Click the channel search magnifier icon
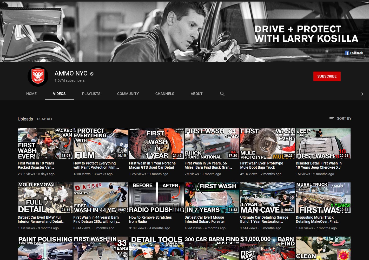The image size is (369, 260). coord(222,94)
